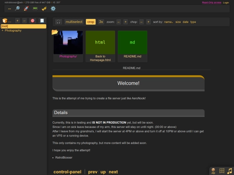Increase chop with the plus button

pos(148,22)
